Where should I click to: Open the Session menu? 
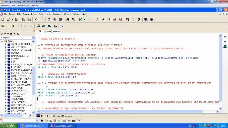[x=26, y=14]
